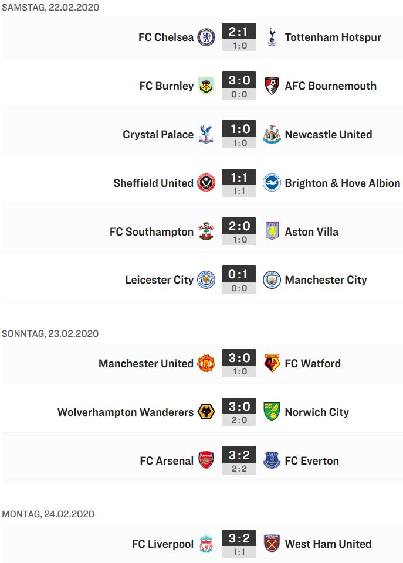
Task: Click the FC Chelsea club crest
Action: 206,37
